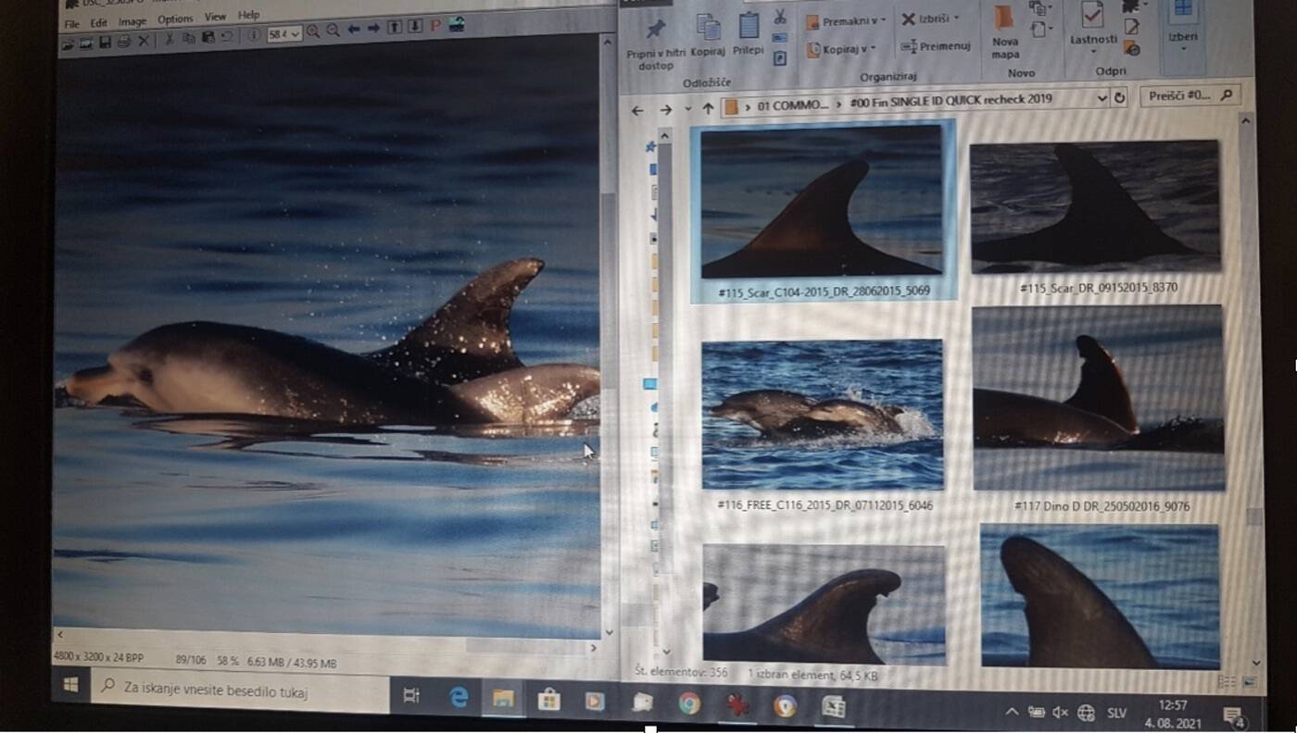Click the save floppy disk icon
The height and width of the screenshot is (733, 1297).
coord(105,42)
